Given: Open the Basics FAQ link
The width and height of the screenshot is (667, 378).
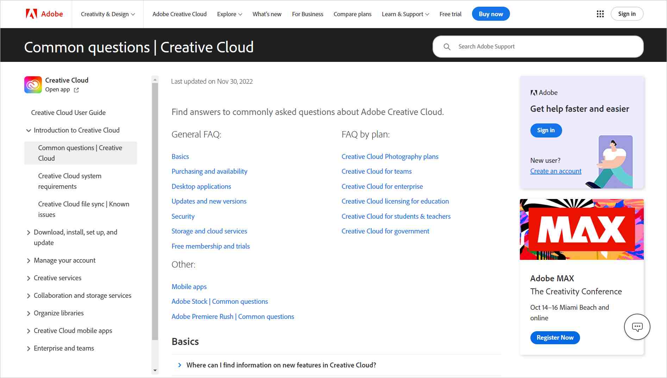Looking at the screenshot, I should [180, 156].
